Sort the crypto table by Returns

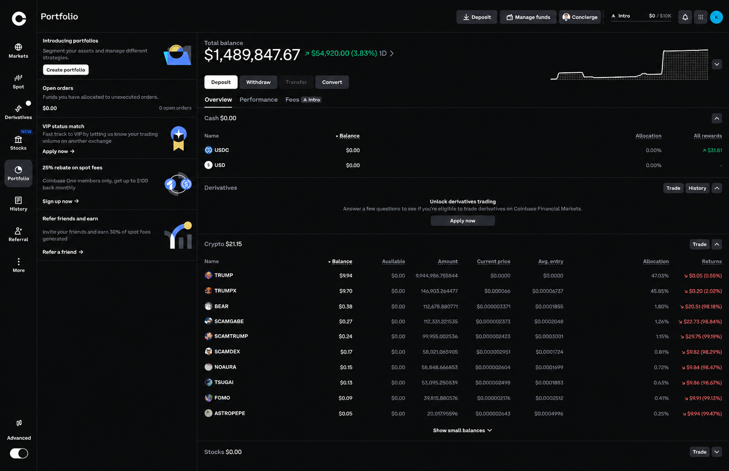[712, 261]
